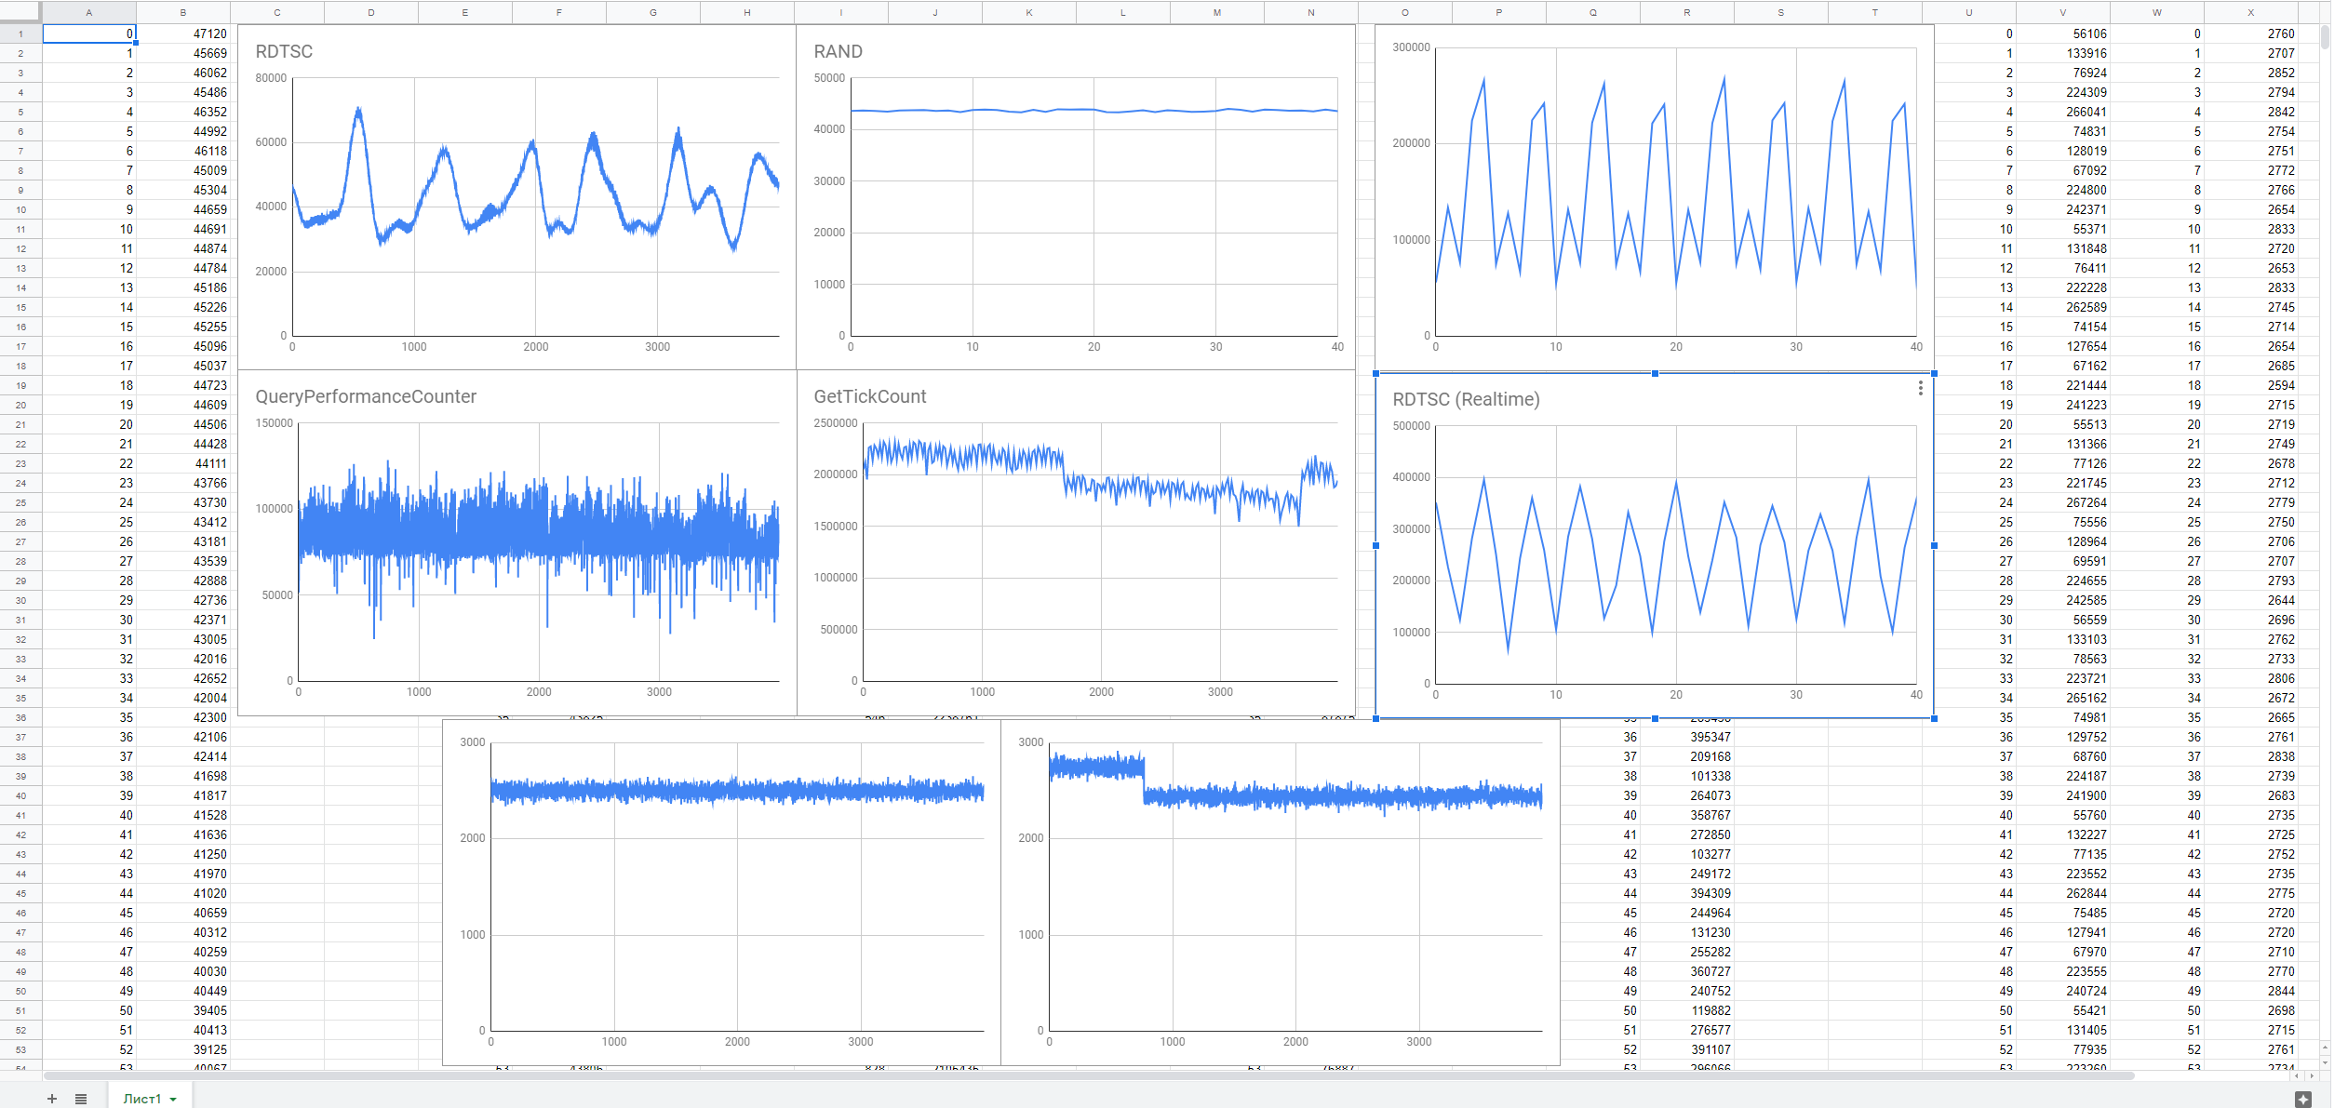The height and width of the screenshot is (1108, 2348).
Task: Select cell A1 containing 0
Action: point(89,33)
